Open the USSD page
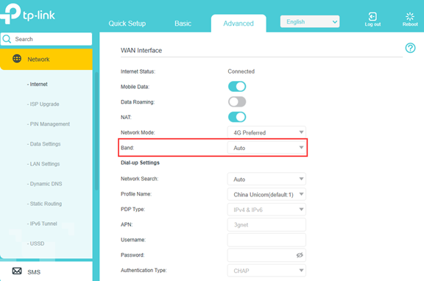Image resolution: width=424 pixels, height=281 pixels. [x=35, y=243]
